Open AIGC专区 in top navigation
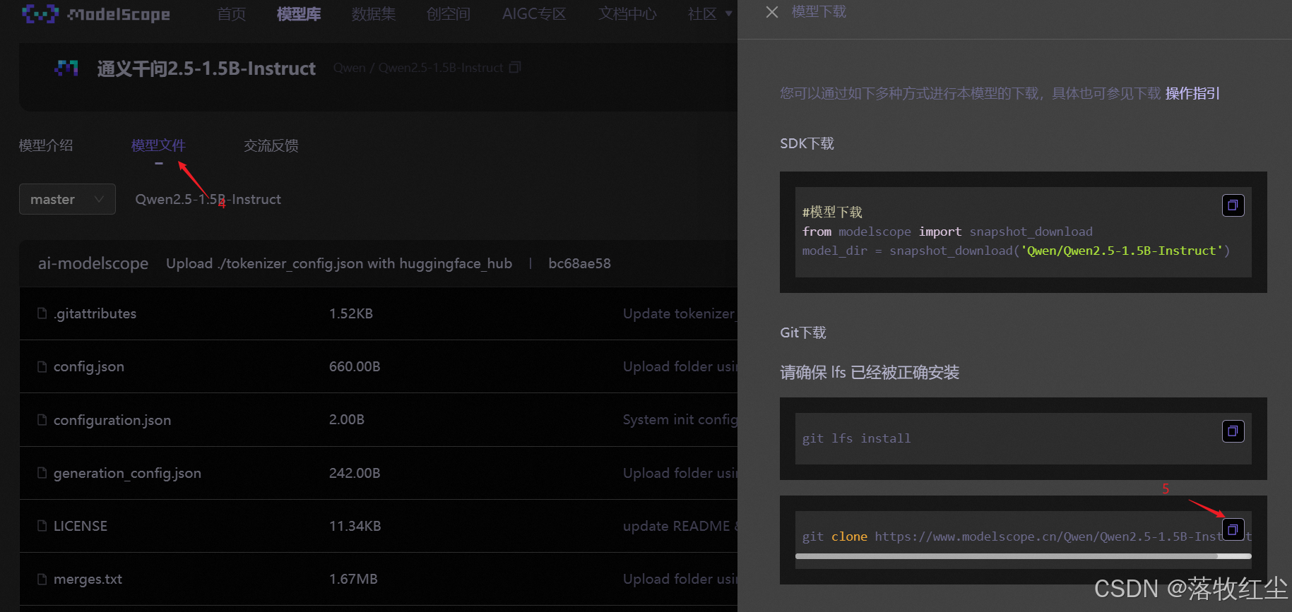The image size is (1292, 612). pyautogui.click(x=534, y=14)
